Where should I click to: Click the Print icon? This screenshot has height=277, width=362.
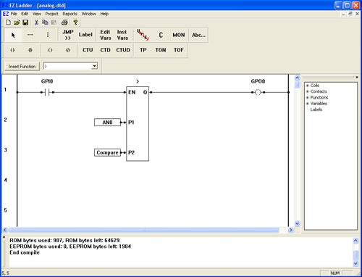click(x=64, y=22)
